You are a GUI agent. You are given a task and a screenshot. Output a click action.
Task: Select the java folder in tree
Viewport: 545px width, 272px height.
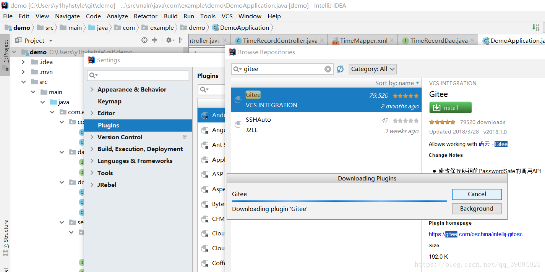[59, 102]
